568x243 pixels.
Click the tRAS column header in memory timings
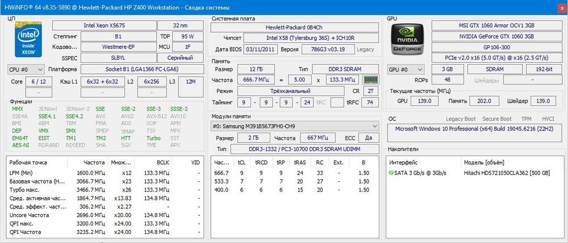pos(300,163)
